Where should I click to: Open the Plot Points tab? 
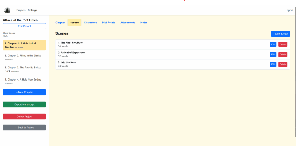tap(108, 23)
